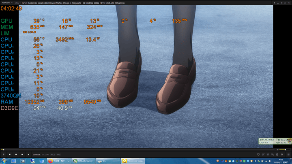Open the second pinned taskbar monitor icon
Image resolution: width=292 pixels, height=164 pixels.
pos(23,161)
